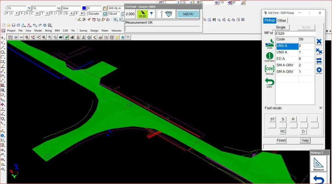The height and width of the screenshot is (184, 332).
Task: Click the Single button in SDR Pickup
Action: (x=281, y=27)
